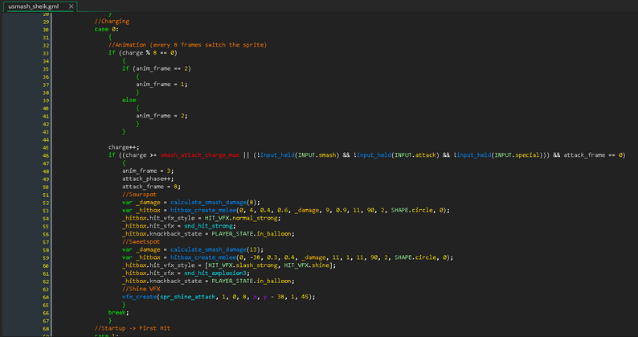Click the 'attack_frame = 8;' line
Screen dimensions: 638x337
pyautogui.click(x=151, y=187)
